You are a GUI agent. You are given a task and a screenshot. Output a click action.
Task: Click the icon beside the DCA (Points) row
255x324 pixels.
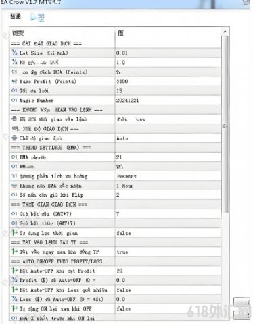[x=14, y=72]
